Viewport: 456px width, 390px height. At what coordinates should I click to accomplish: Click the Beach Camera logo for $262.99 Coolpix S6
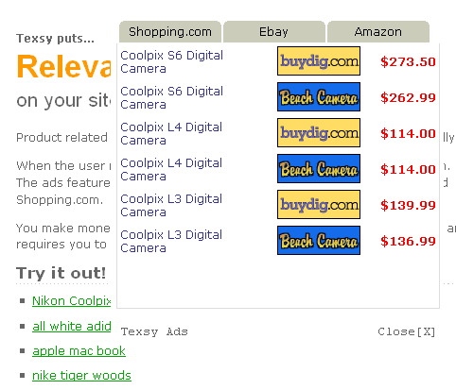[319, 97]
